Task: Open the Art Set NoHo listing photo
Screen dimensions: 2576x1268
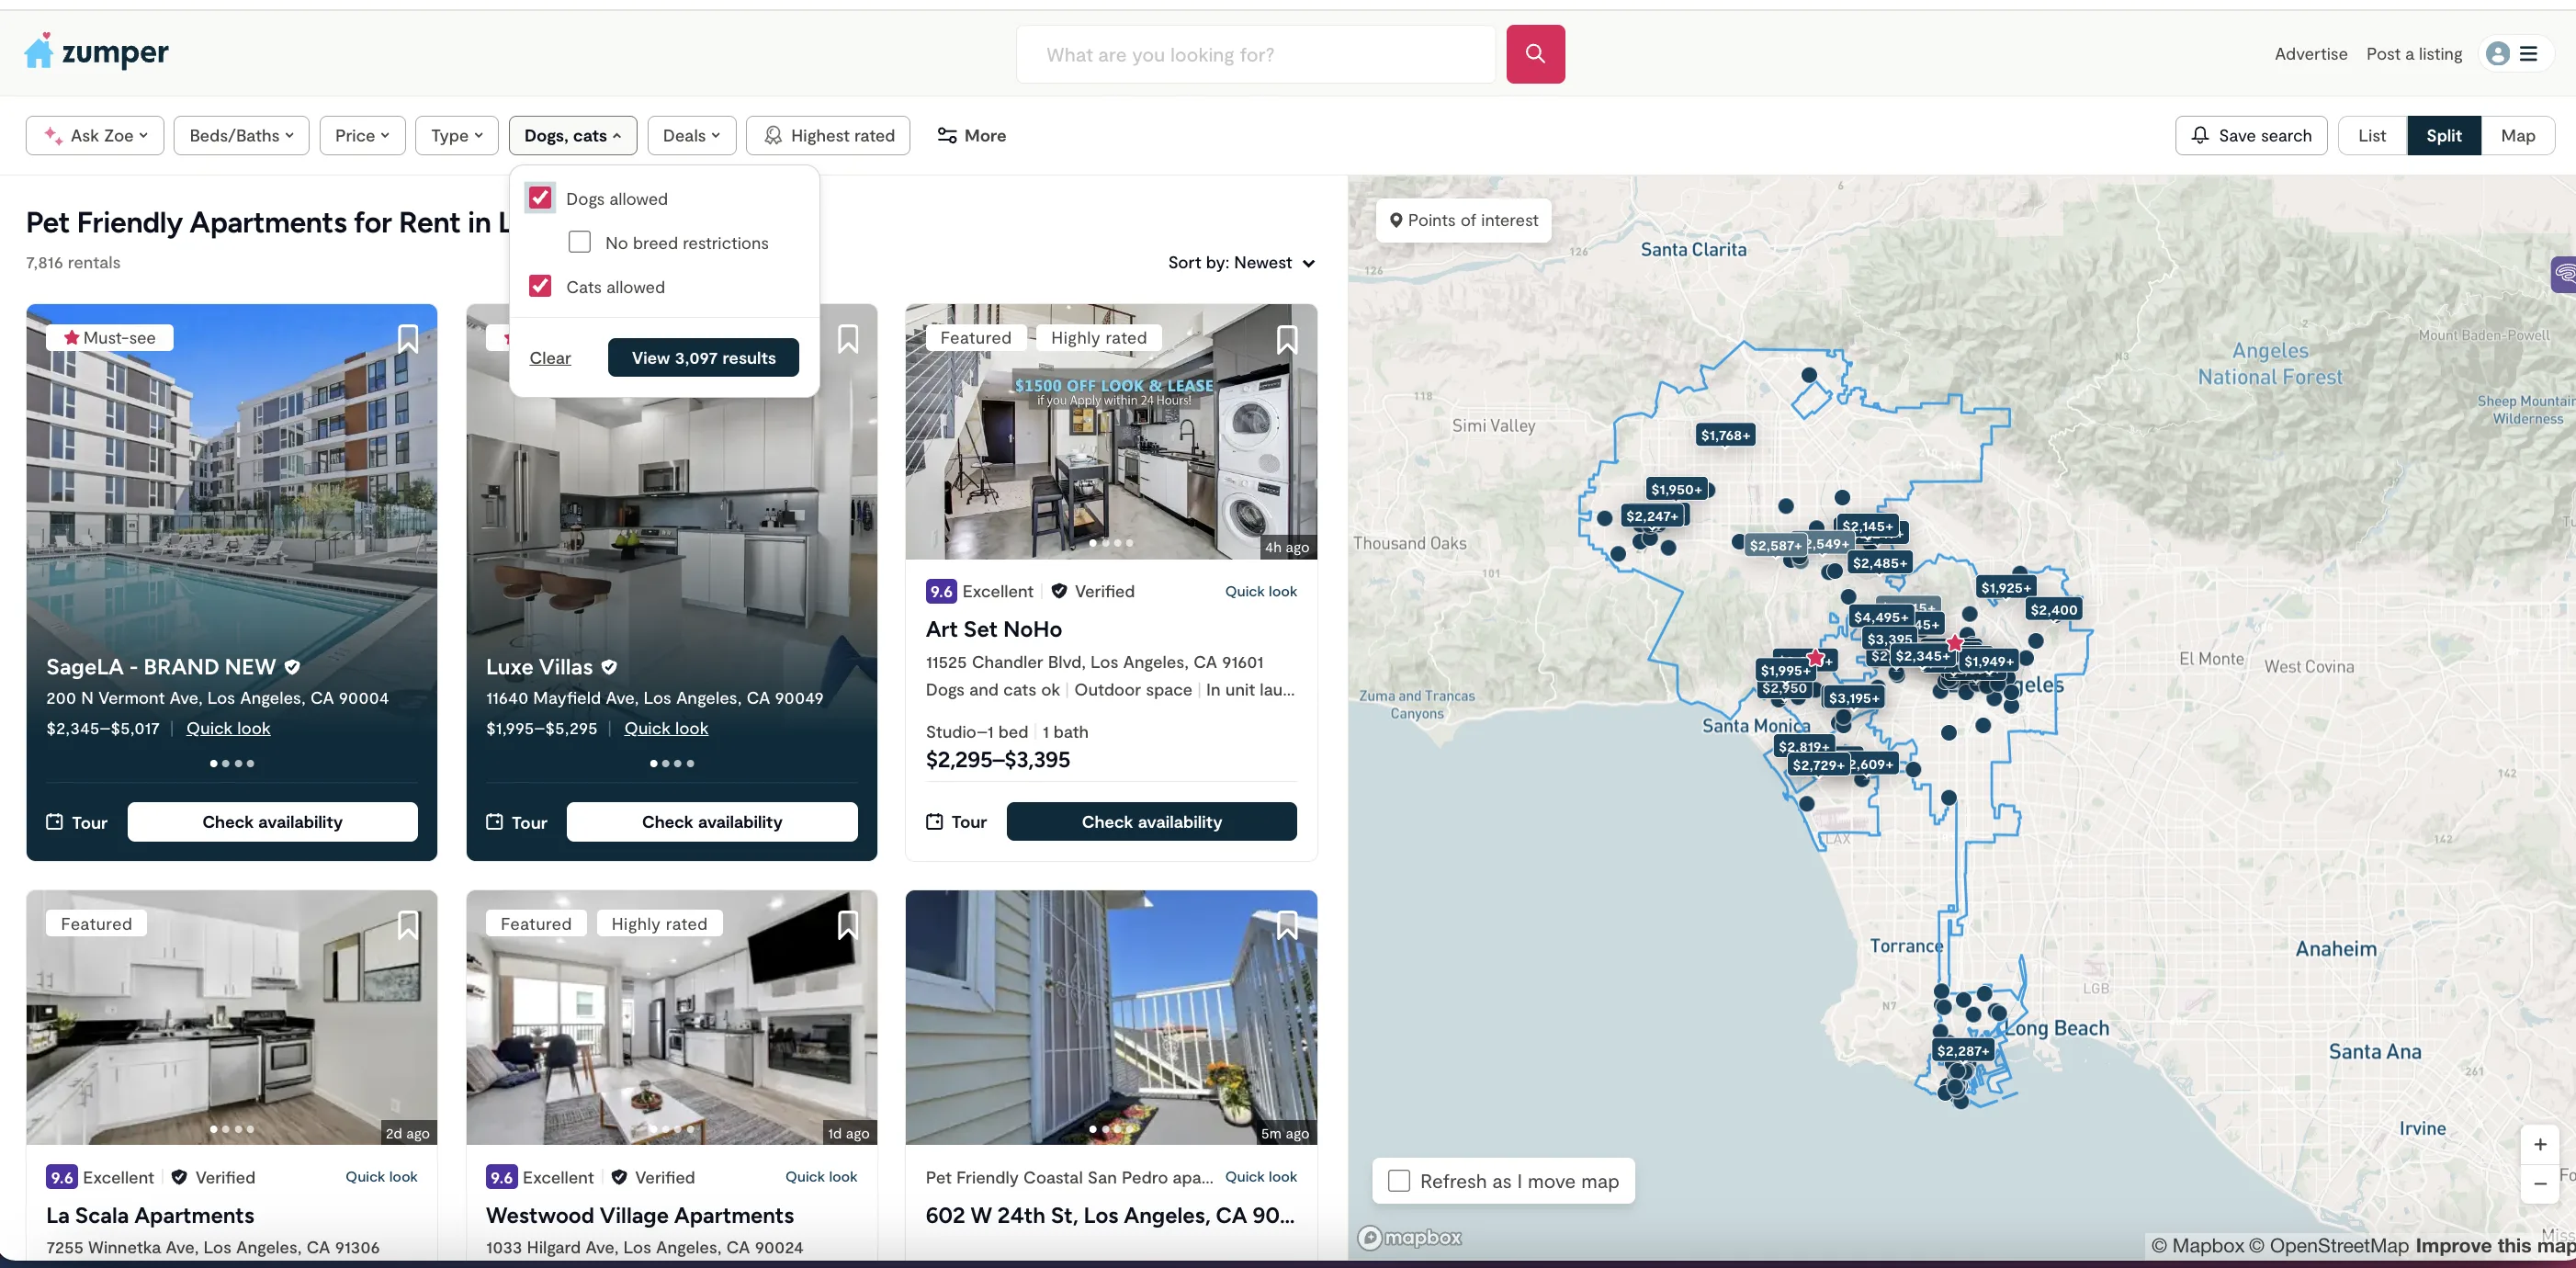Action: click(1111, 432)
